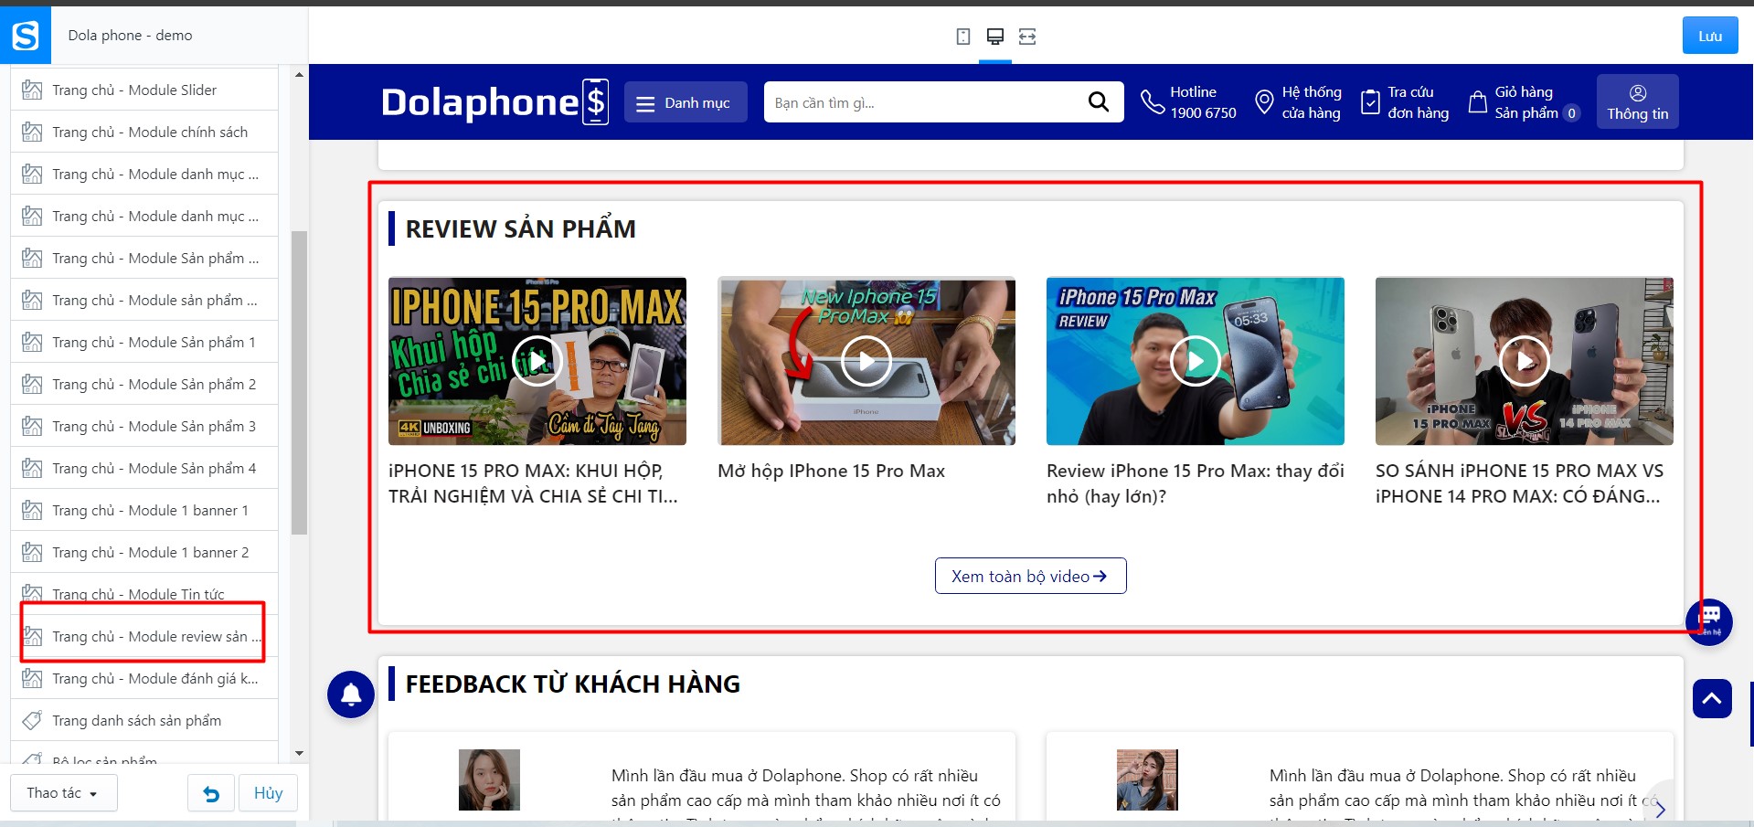
Task: Click the sidebar scroll down arrow
Action: pos(299,753)
